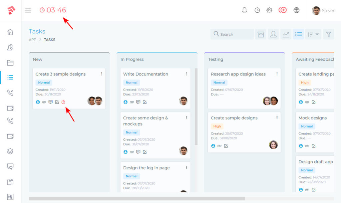This screenshot has width=341, height=203.
Task: Open the sort order dropdown
Action: (313, 34)
